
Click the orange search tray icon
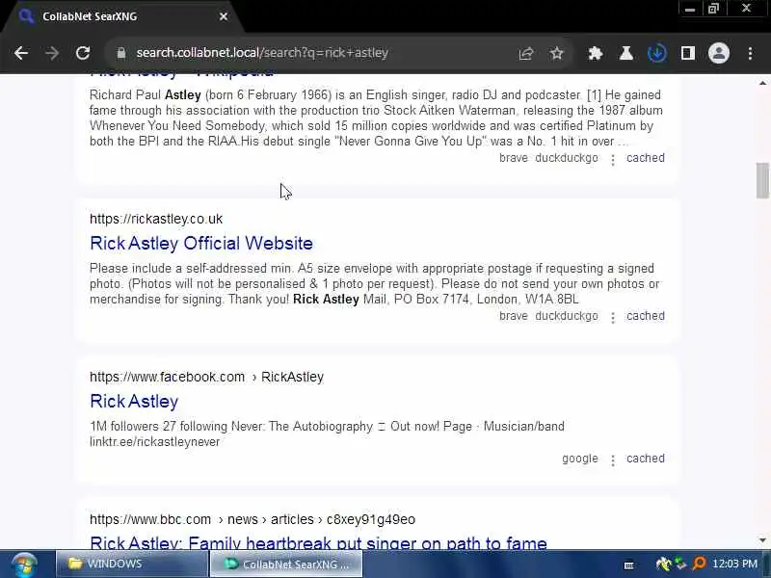[x=699, y=564]
